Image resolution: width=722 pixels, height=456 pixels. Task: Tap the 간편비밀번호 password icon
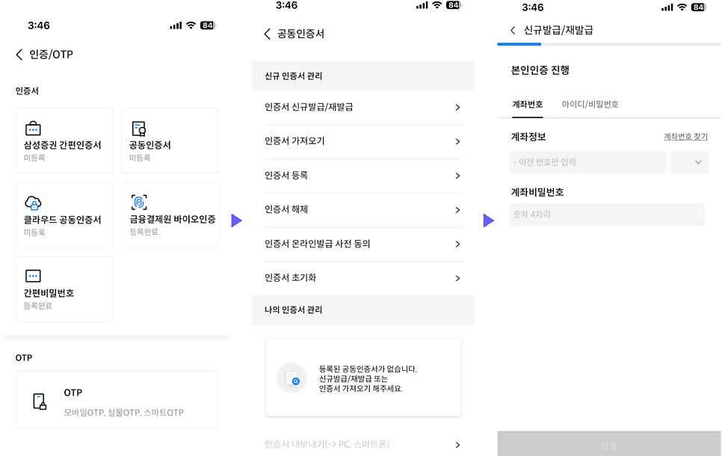33,276
